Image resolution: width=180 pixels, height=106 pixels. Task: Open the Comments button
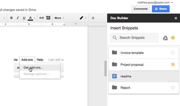141,9
